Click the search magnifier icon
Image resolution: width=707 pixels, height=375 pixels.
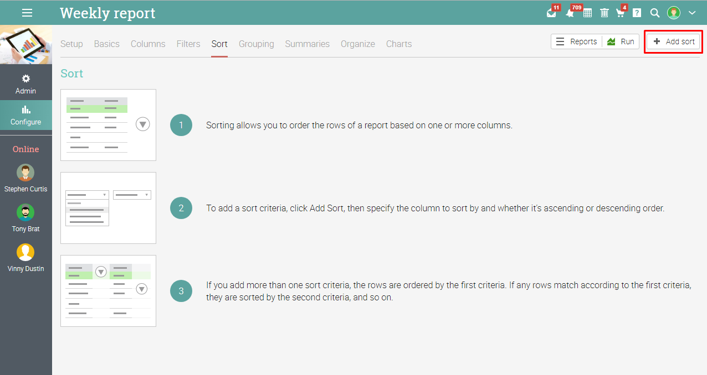(654, 13)
